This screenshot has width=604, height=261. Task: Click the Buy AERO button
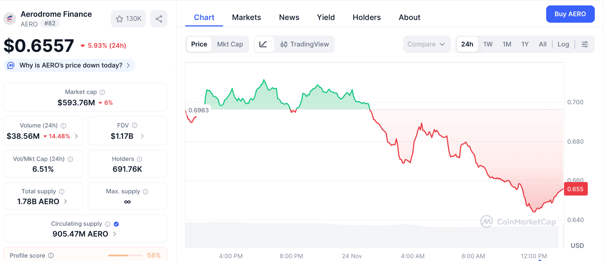[570, 14]
